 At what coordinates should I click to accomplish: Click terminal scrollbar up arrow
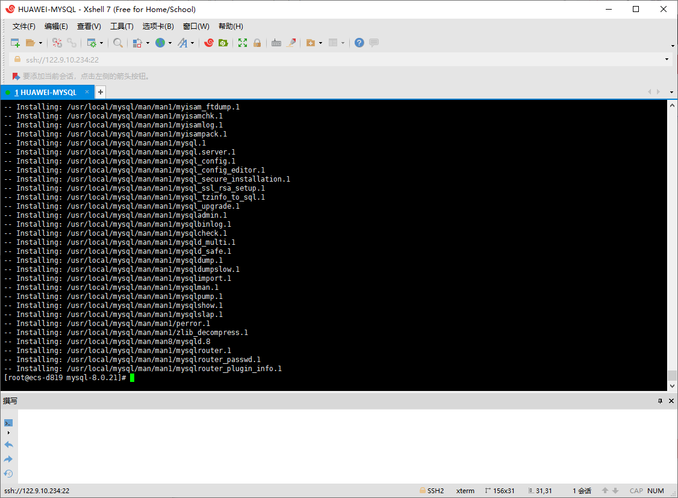(x=672, y=105)
